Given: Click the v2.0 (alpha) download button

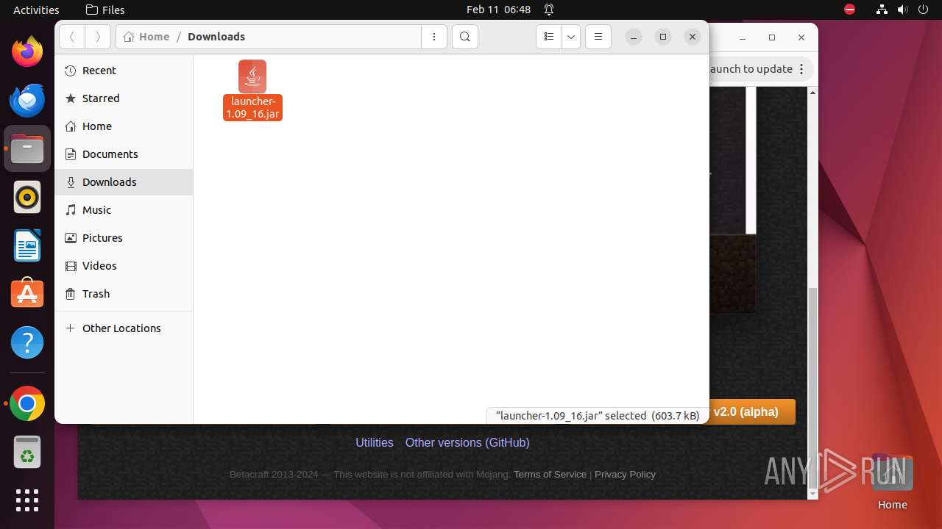Looking at the screenshot, I should (752, 411).
